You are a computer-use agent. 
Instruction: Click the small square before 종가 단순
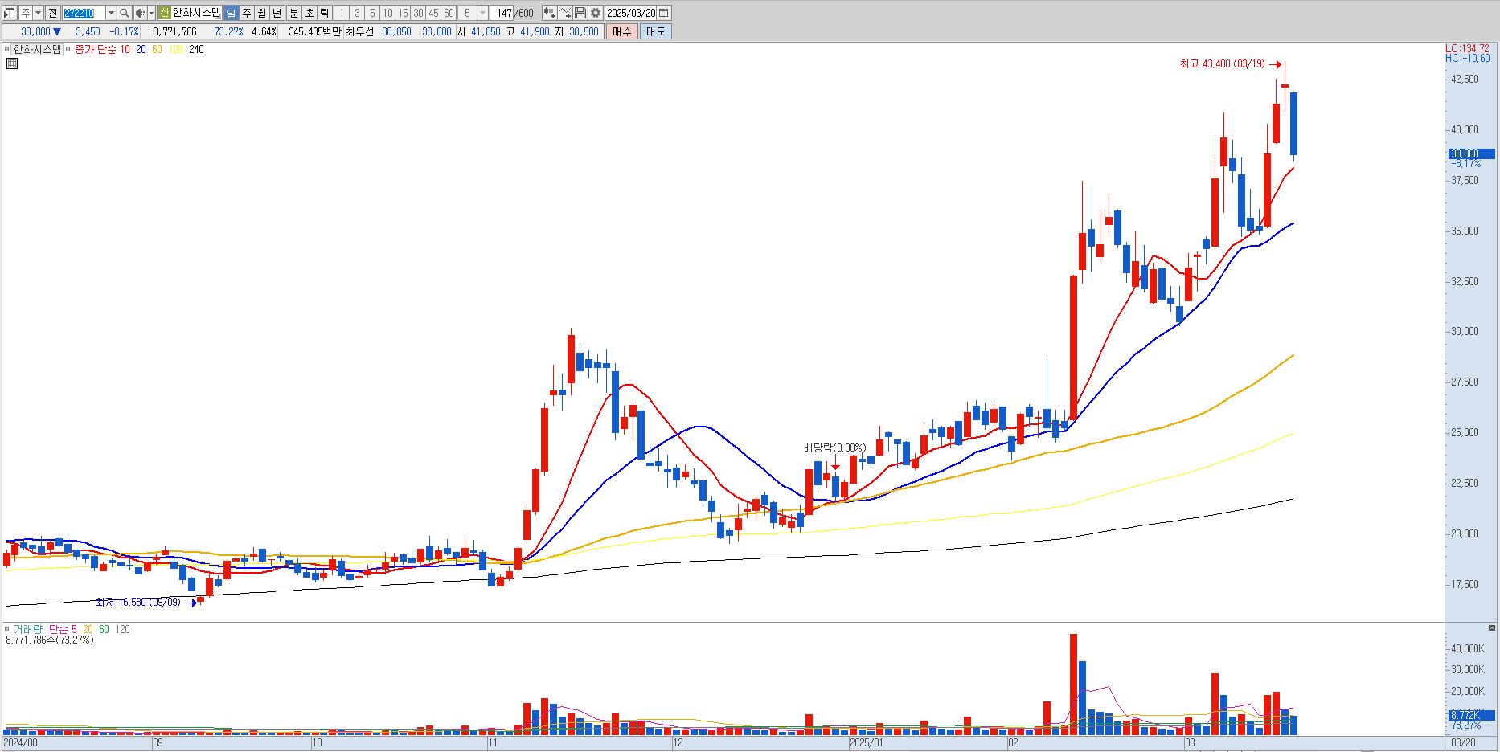69,50
